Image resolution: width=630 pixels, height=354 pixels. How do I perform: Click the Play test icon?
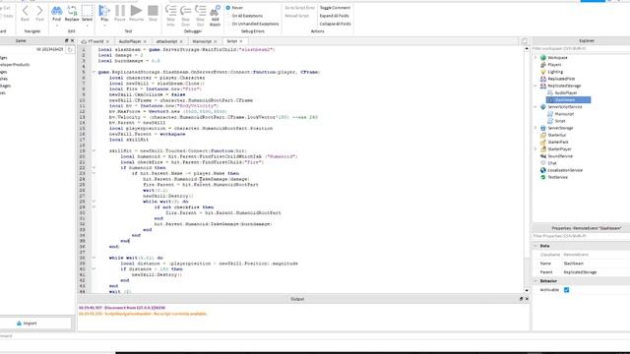[104, 11]
